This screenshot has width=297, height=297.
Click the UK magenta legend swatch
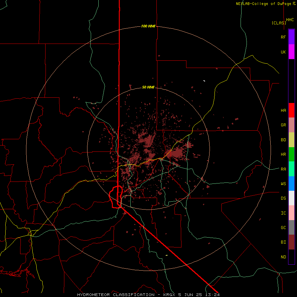291,52
